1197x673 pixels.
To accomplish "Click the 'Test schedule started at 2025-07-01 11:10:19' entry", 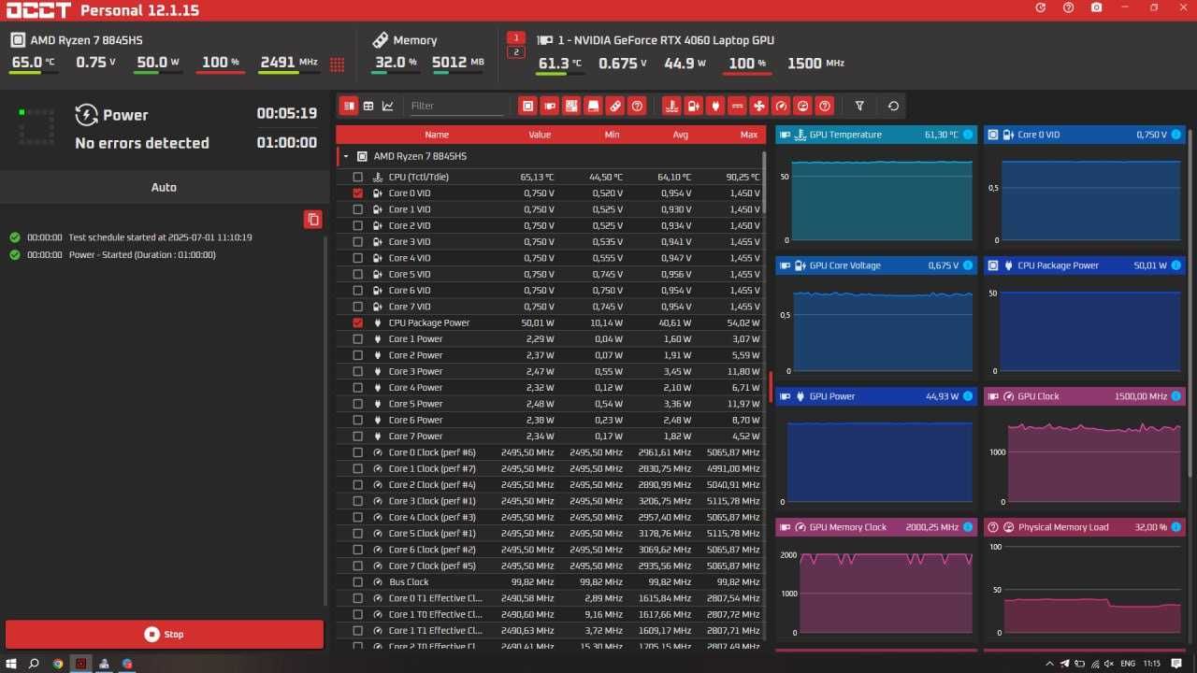I will click(x=160, y=237).
